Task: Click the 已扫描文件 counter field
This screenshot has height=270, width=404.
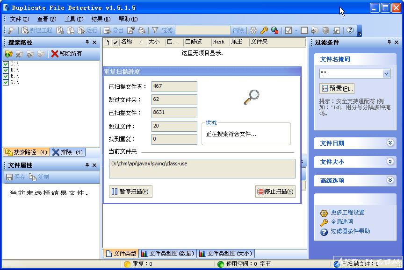Action: [174, 112]
